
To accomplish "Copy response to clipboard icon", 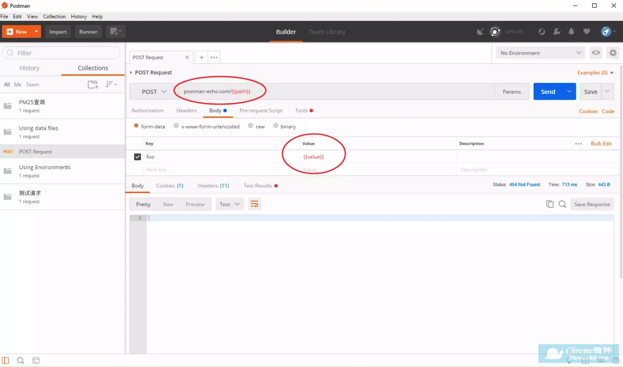I will pyautogui.click(x=550, y=204).
